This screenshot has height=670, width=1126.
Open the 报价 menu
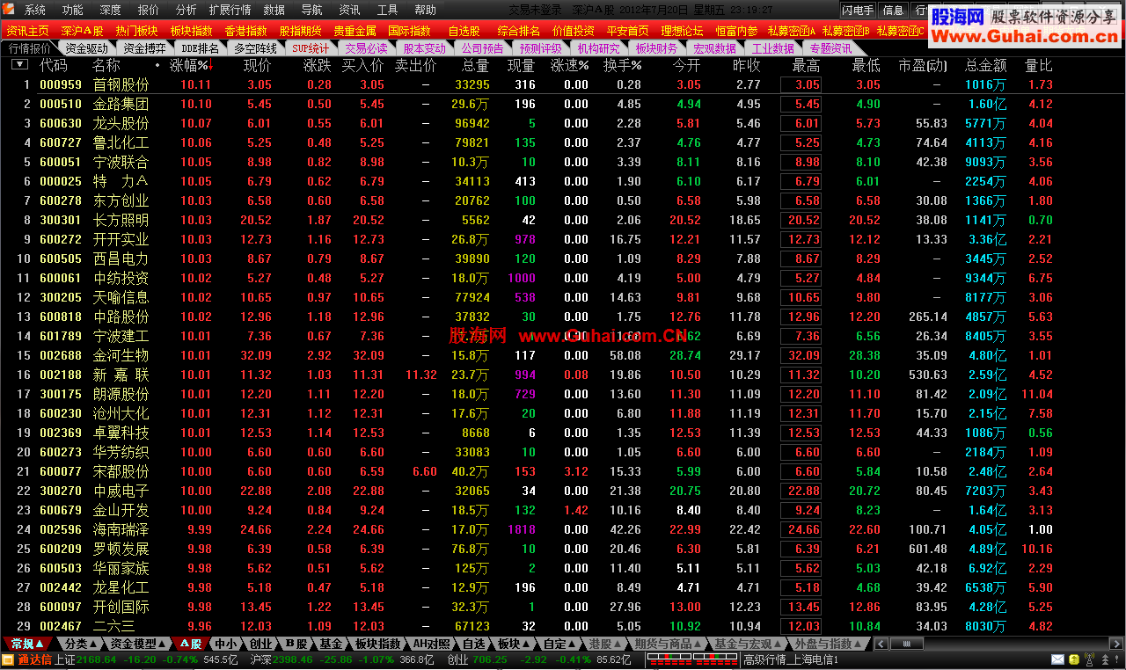pos(149,11)
